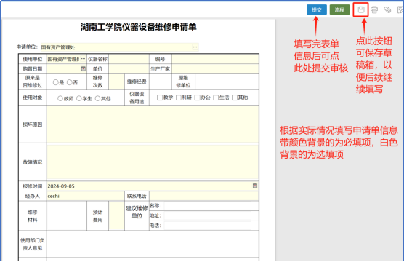Click the 仪器名称 input field
The height and width of the screenshot is (262, 404).
click(x=129, y=59)
